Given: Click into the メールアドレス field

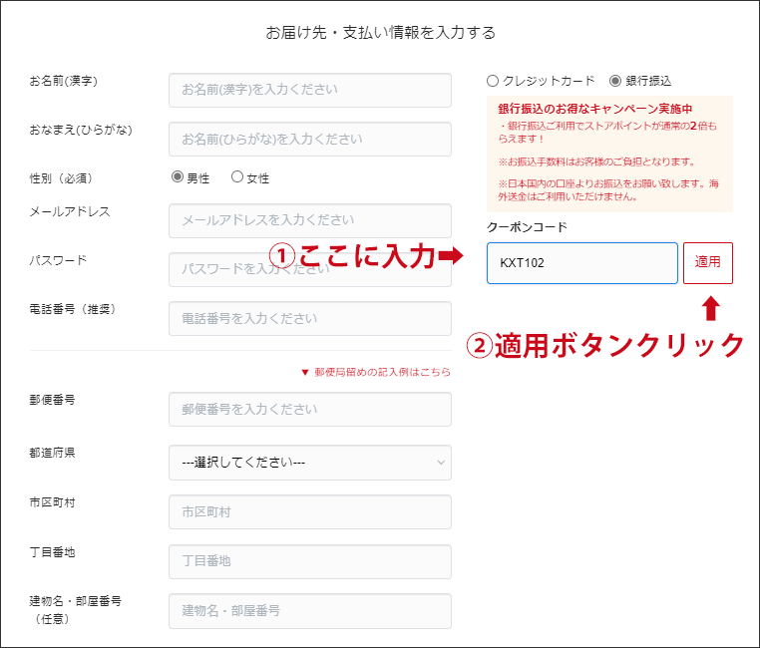Looking at the screenshot, I should (310, 220).
